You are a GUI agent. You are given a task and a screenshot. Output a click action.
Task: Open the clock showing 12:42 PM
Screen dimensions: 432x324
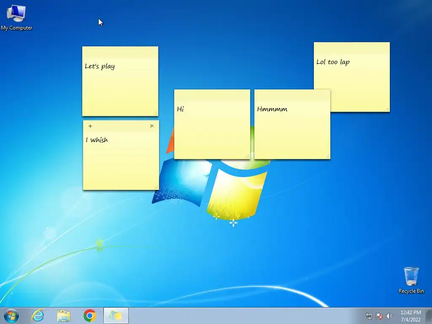coord(410,316)
